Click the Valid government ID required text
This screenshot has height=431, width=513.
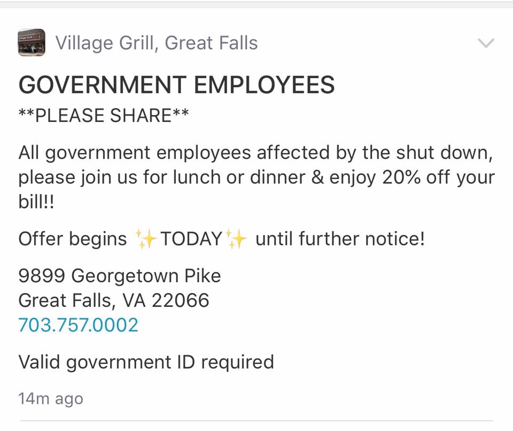tap(146, 362)
